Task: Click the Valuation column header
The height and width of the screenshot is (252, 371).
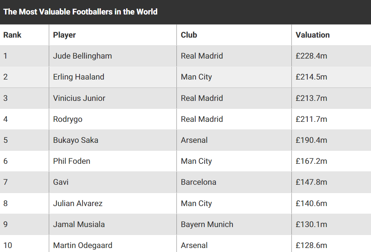Action: [312, 35]
